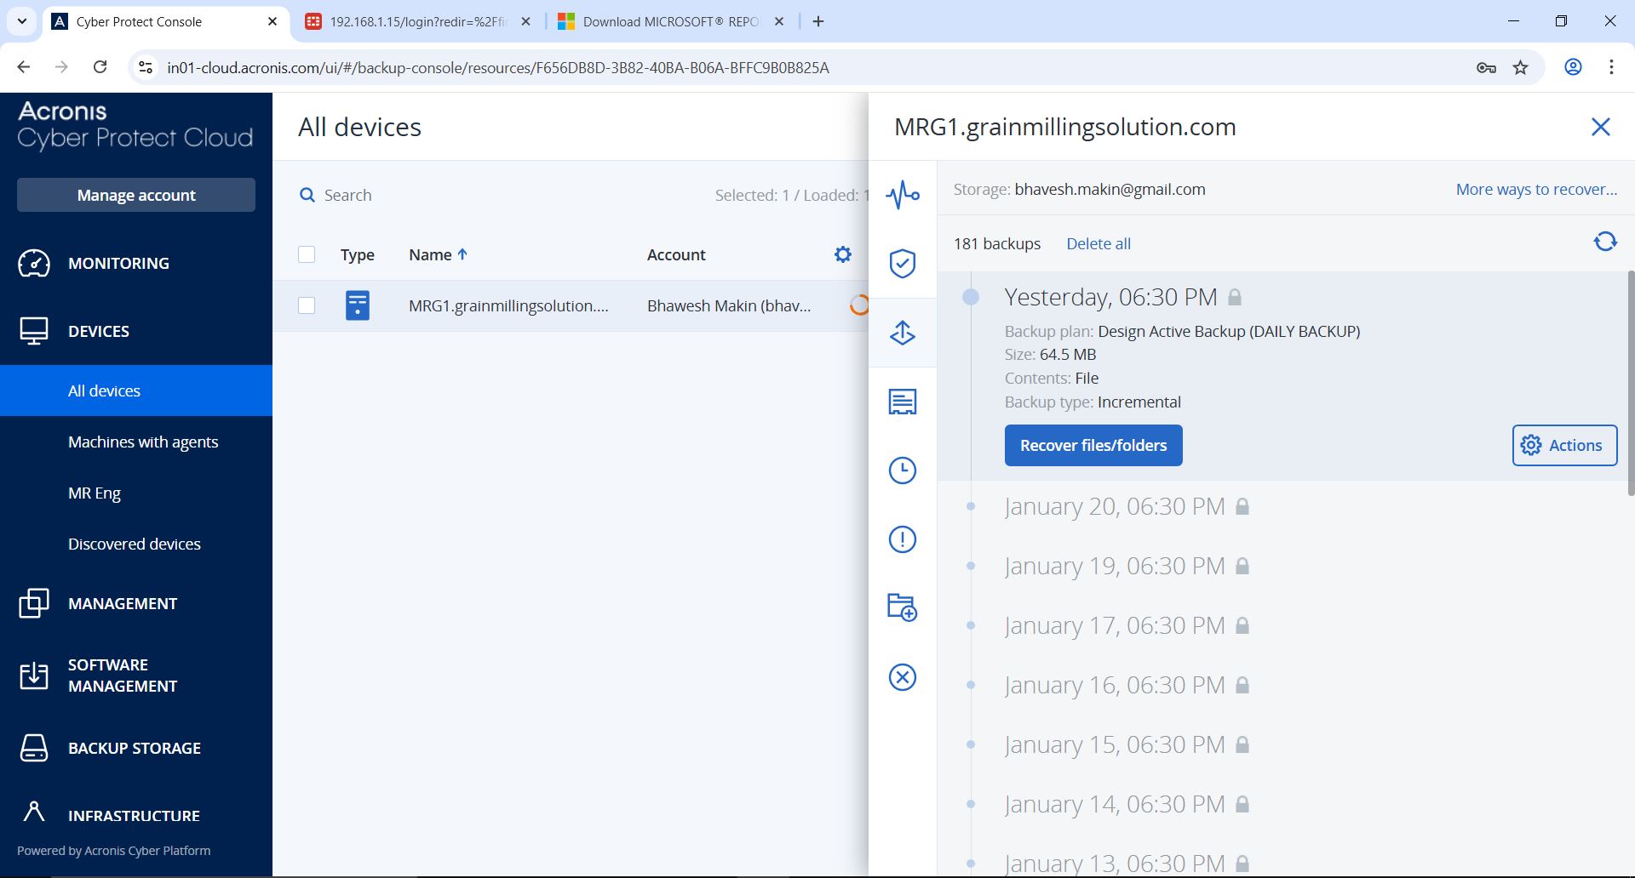This screenshot has height=878, width=1635.
Task: Reload the page
Action: [x=100, y=67]
